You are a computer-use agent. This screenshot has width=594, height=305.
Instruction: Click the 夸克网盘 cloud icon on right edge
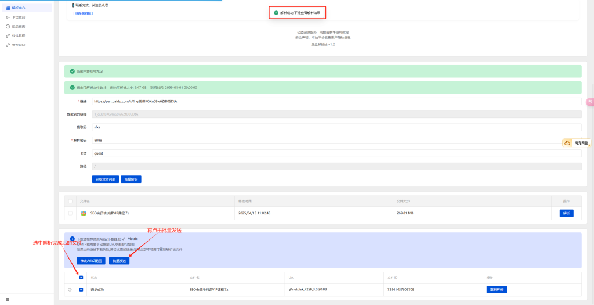point(567,143)
